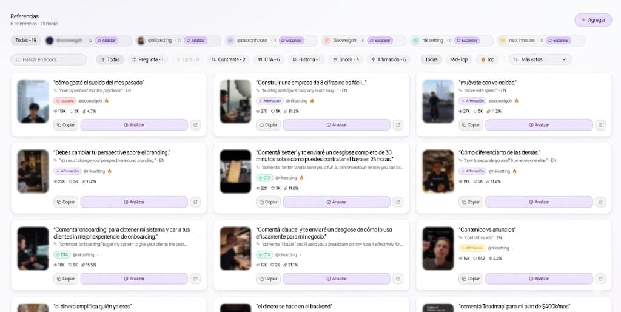This screenshot has height=312, width=621.
Task: Click @sooweigoh handle on "cómo gasté" card
Action: [90, 101]
